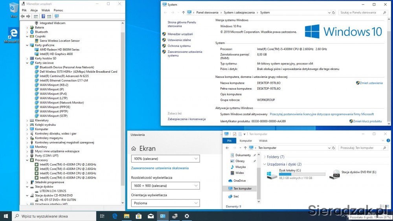Open the Microsoft Edge desktop shortcut

(13, 36)
